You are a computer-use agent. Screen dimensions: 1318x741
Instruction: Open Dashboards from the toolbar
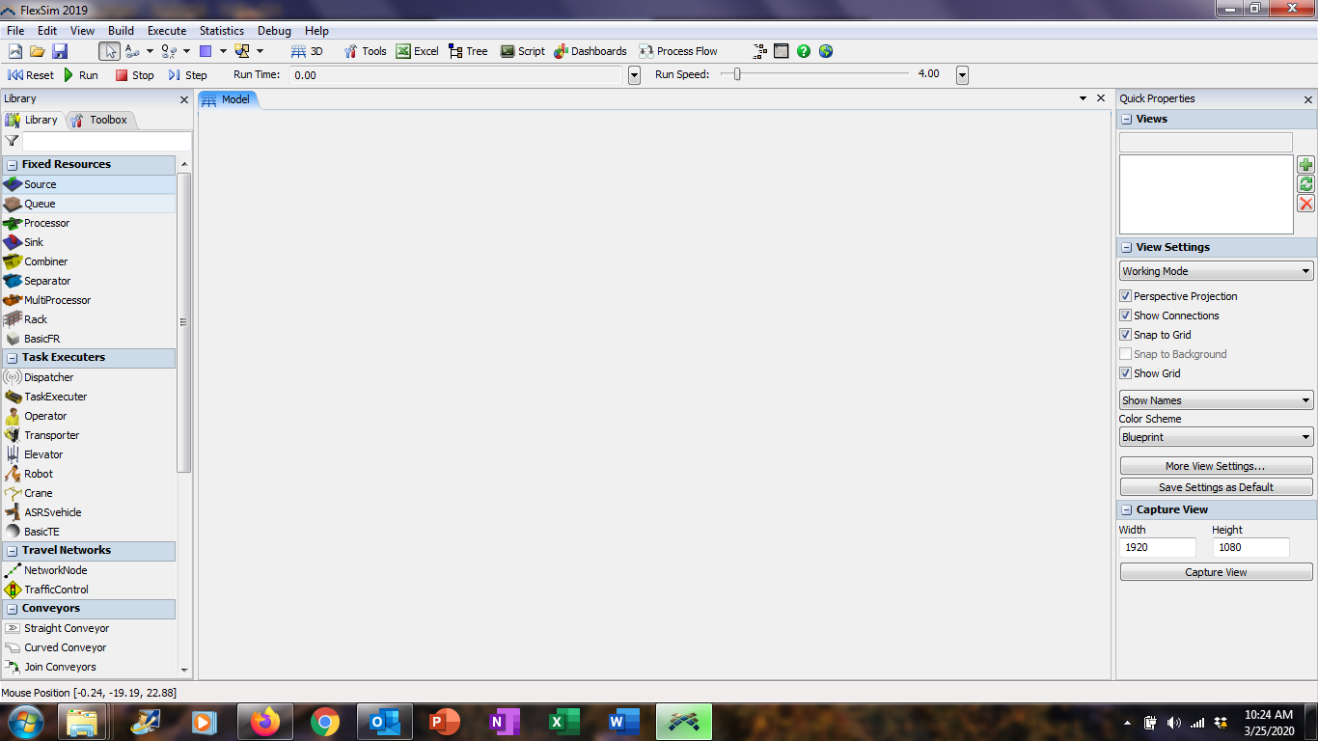click(590, 51)
